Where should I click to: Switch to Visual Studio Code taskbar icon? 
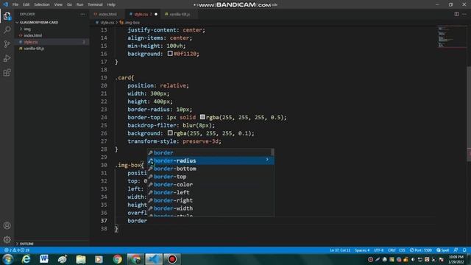(x=154, y=259)
